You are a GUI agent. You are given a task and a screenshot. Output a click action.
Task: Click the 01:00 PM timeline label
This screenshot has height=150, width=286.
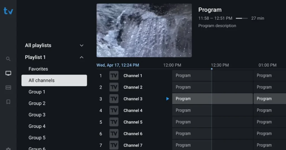(x=267, y=65)
